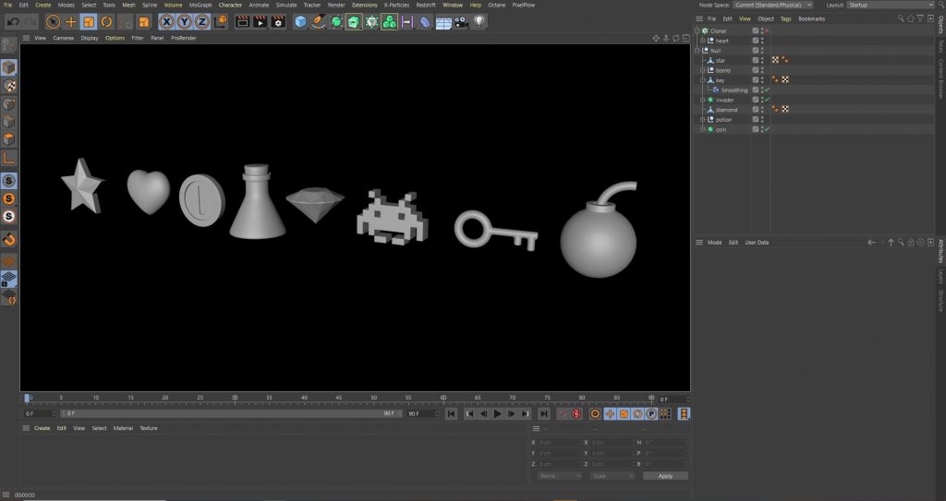Click timeline playhead at frame 0
This screenshot has width=946, height=501.
point(27,399)
